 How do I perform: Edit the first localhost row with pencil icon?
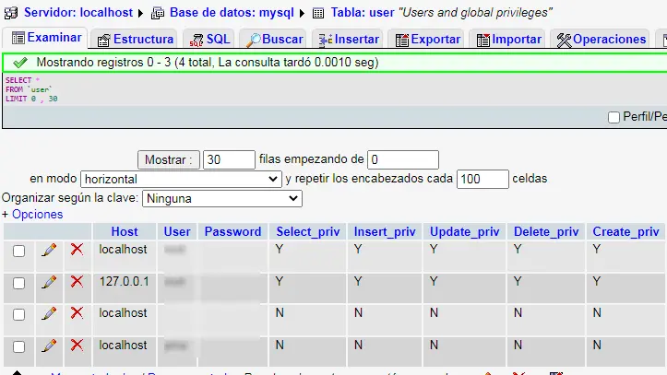coord(49,250)
